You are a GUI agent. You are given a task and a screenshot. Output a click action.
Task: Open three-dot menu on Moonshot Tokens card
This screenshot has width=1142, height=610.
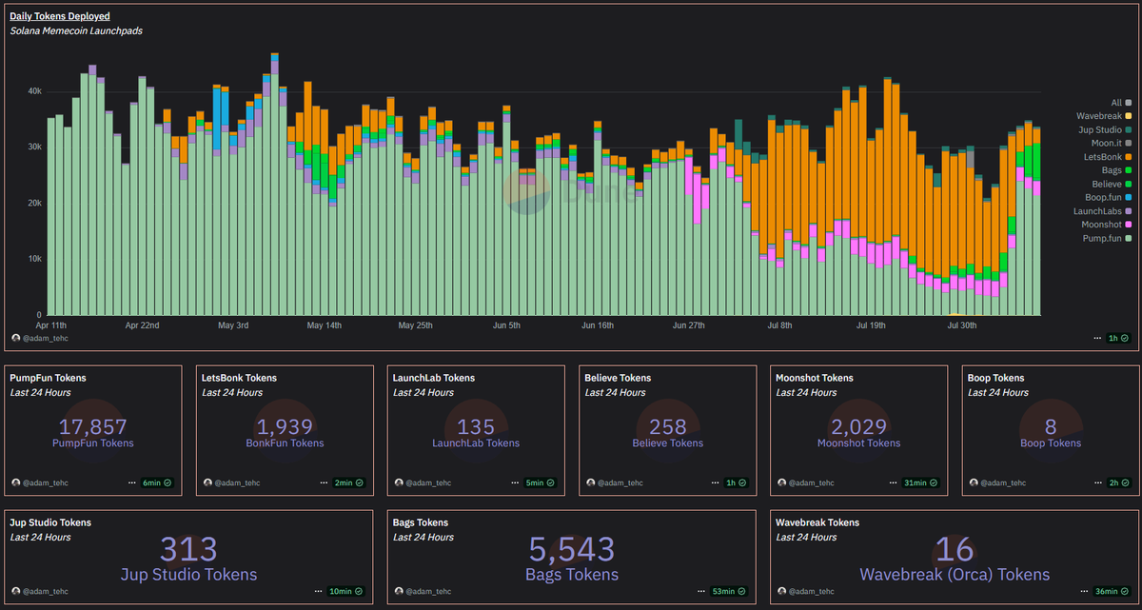click(x=891, y=482)
